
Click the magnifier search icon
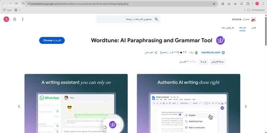tap(156, 19)
